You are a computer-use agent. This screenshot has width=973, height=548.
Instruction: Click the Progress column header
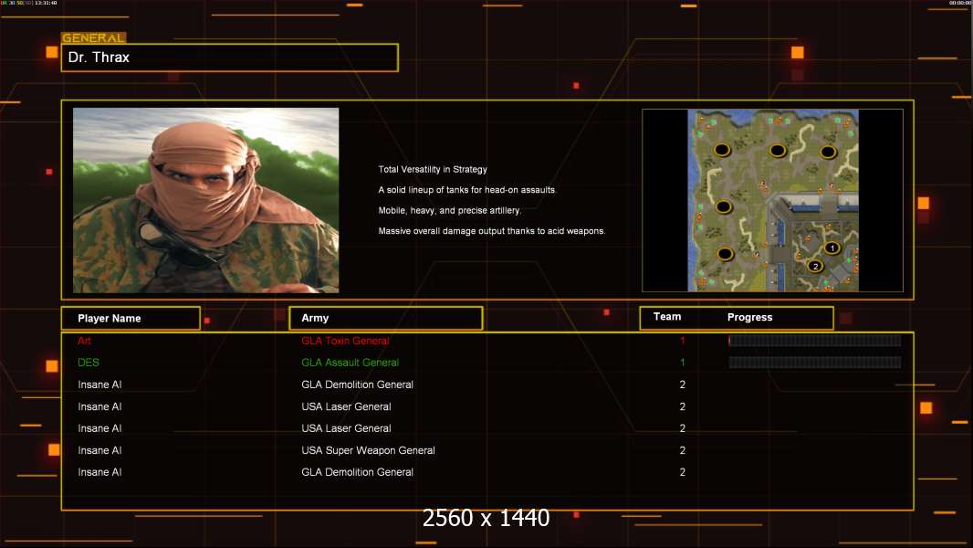click(749, 317)
